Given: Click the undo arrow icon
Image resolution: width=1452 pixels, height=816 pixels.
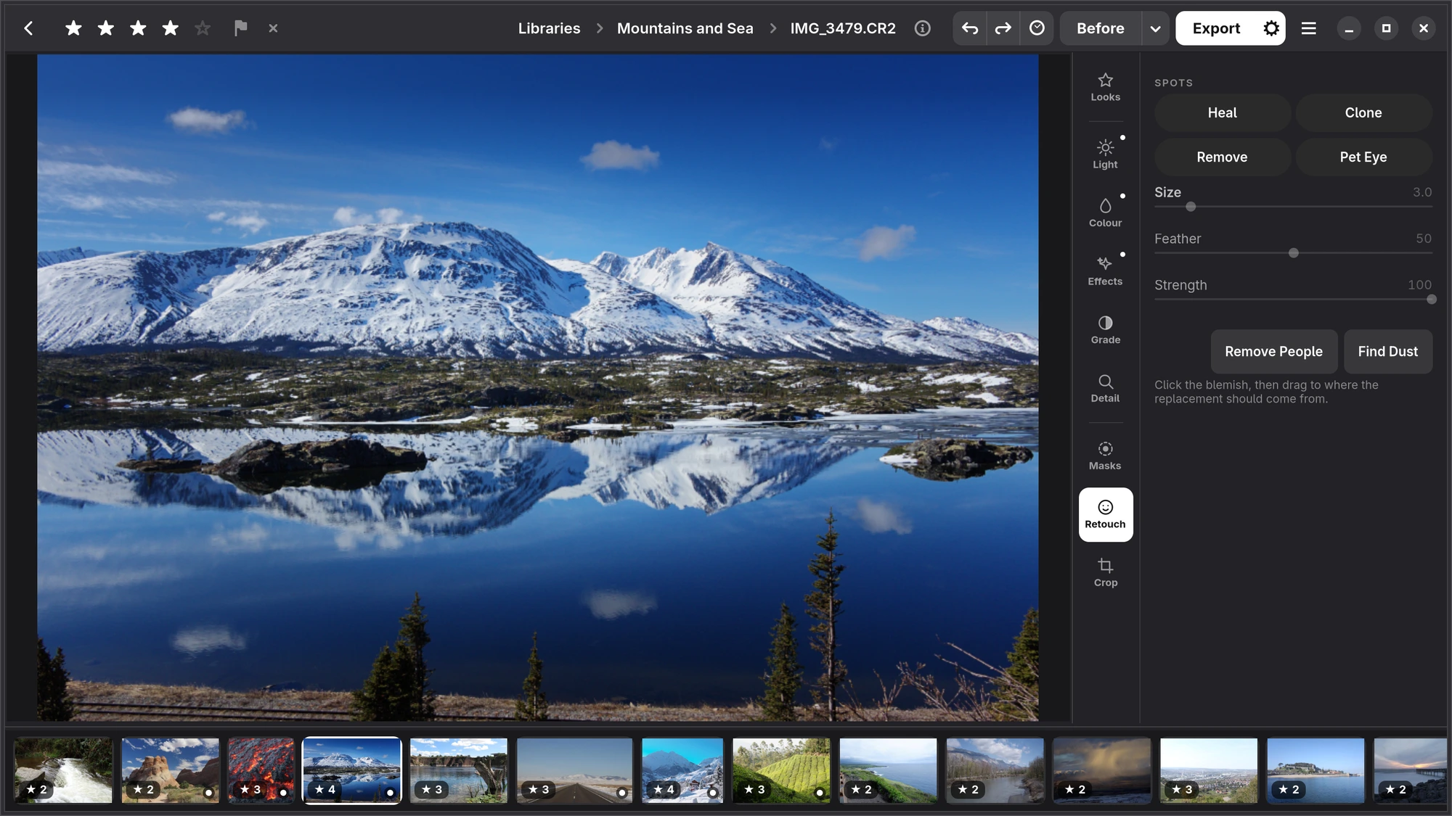Looking at the screenshot, I should click(969, 28).
